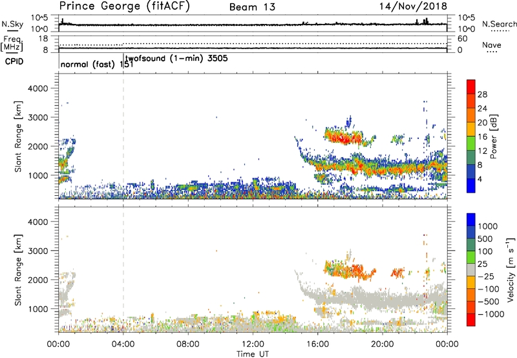
Task: Click the '04:00' time axis label
Action: click(123, 344)
